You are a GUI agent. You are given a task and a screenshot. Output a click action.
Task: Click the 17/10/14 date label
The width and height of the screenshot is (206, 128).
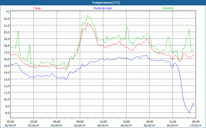196,125
